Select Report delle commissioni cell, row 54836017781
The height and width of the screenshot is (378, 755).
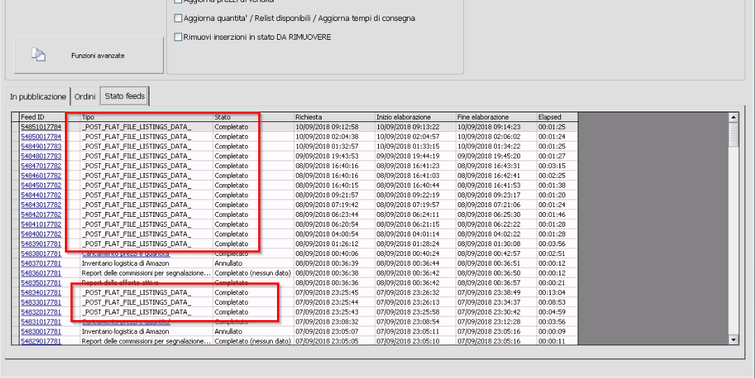coord(147,273)
